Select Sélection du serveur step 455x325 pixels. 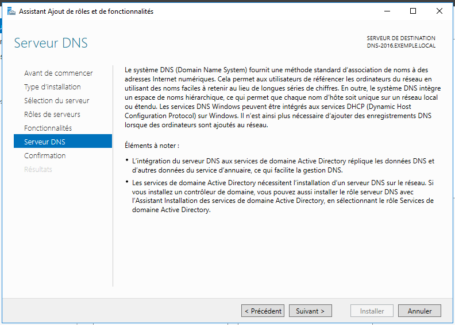pos(56,101)
